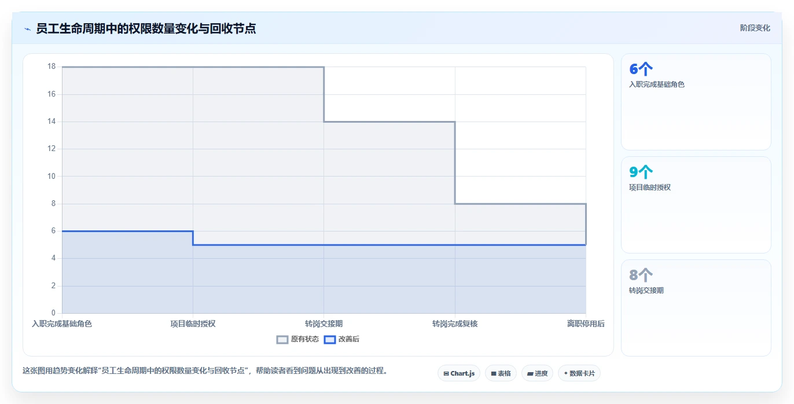Toggle the 改善后 legend swatch
Viewport: 794px width, 404px height.
tap(330, 339)
